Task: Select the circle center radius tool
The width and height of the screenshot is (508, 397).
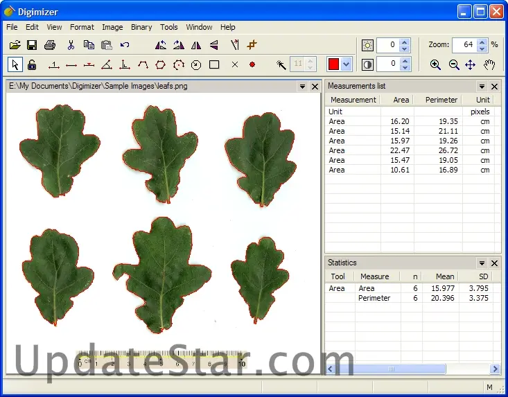Action: (196, 64)
